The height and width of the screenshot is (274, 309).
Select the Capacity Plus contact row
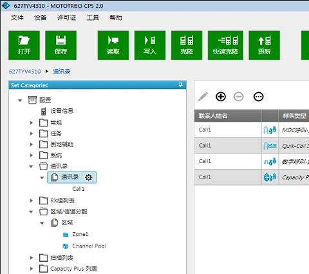click(252, 177)
